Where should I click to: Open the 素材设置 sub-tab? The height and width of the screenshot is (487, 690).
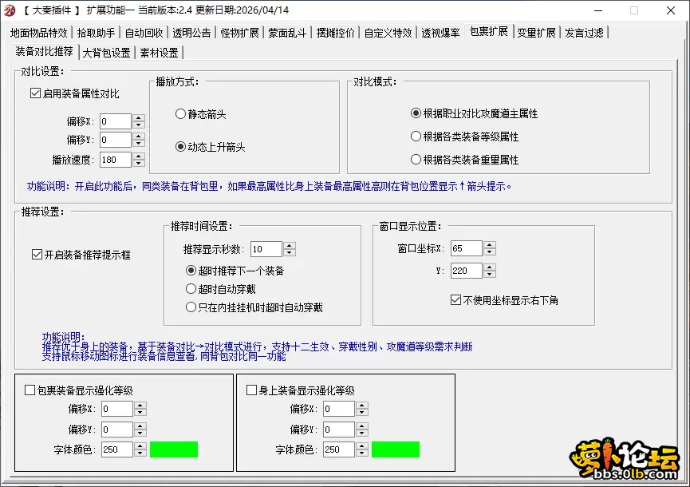(160, 53)
